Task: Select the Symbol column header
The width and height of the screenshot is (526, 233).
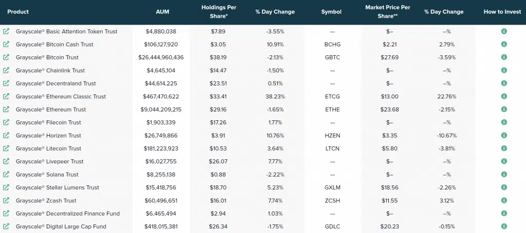Action: click(x=331, y=12)
